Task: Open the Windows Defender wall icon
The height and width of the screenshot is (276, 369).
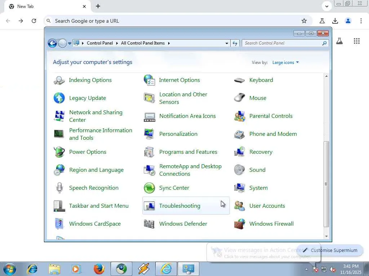Action: pos(149,224)
